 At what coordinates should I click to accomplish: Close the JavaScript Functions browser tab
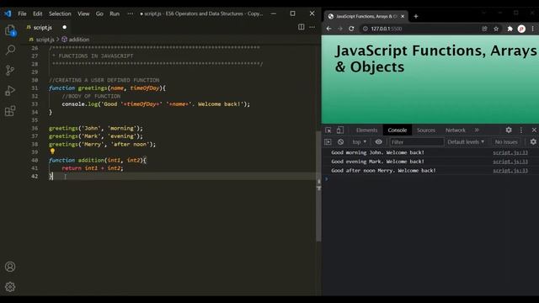[x=403, y=16]
